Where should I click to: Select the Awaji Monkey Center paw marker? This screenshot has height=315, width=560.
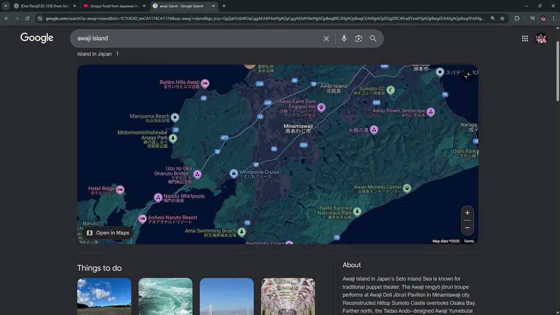click(x=407, y=188)
